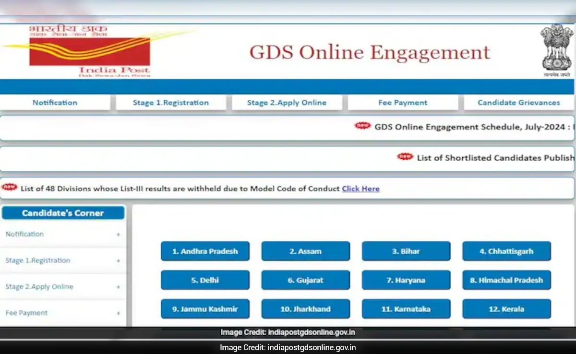The width and height of the screenshot is (576, 354).
Task: Expand Notification in Candidate's Corner sidebar
Action: point(118,235)
